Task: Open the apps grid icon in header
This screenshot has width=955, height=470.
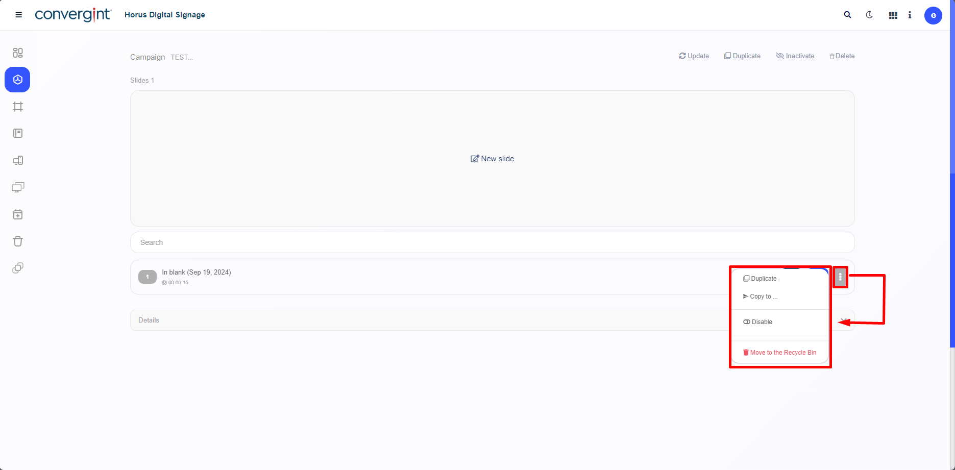Action: click(x=893, y=15)
